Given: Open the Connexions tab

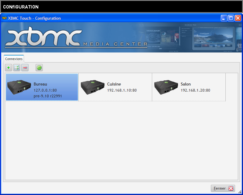Looking at the screenshot, I should click(14, 59).
